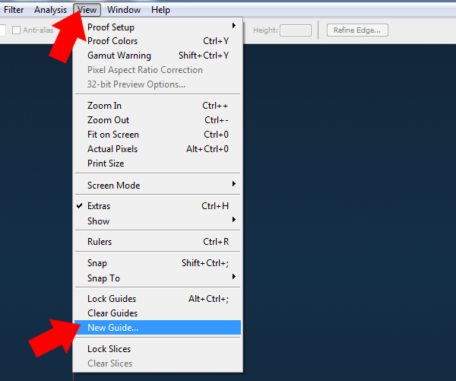Click the Refine Edge... button
This screenshot has height=381, width=456.
(357, 30)
